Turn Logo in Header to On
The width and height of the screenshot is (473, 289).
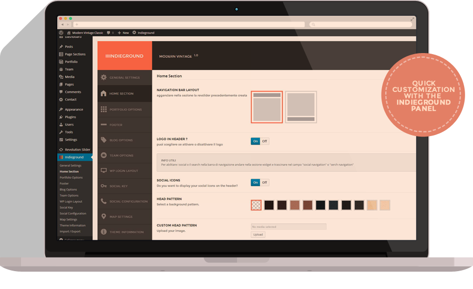(x=255, y=141)
